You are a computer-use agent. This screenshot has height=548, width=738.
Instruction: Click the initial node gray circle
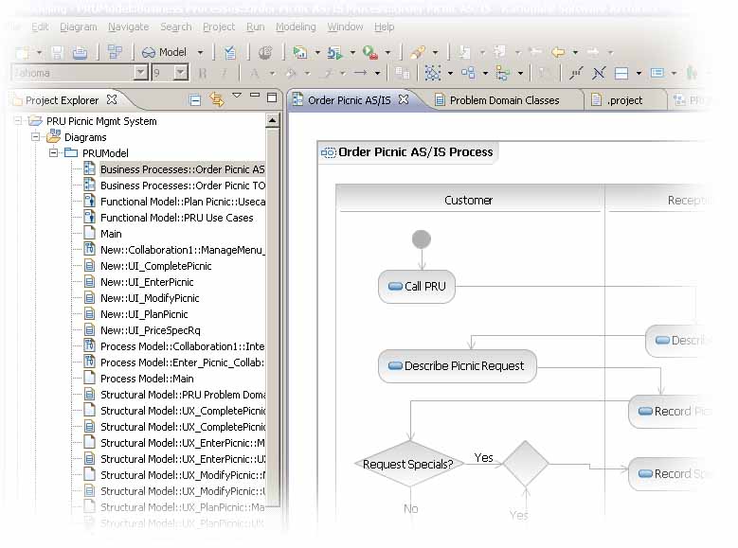pyautogui.click(x=422, y=239)
